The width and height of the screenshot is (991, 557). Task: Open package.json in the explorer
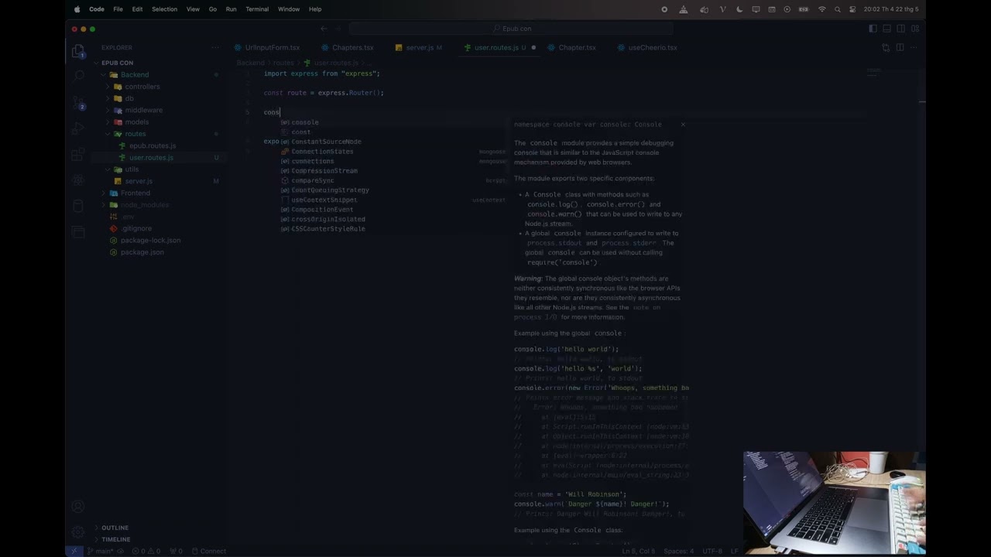point(142,252)
